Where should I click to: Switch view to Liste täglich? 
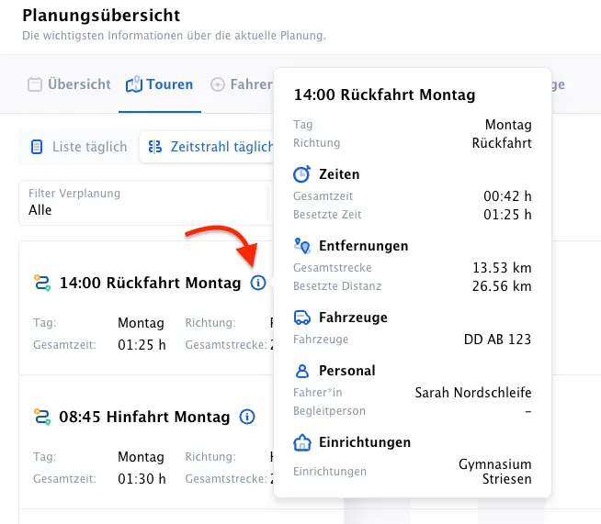[79, 147]
